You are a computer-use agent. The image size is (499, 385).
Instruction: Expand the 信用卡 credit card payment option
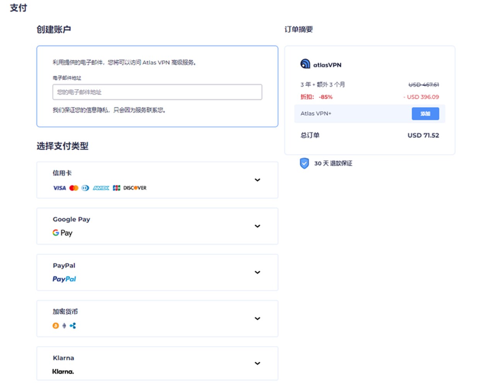(x=157, y=180)
